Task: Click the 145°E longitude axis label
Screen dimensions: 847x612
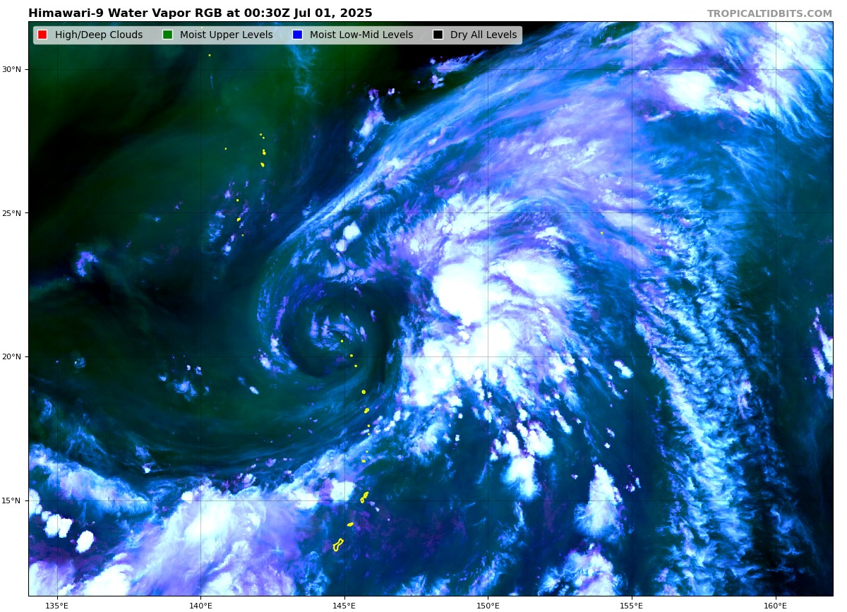Action: click(x=344, y=605)
